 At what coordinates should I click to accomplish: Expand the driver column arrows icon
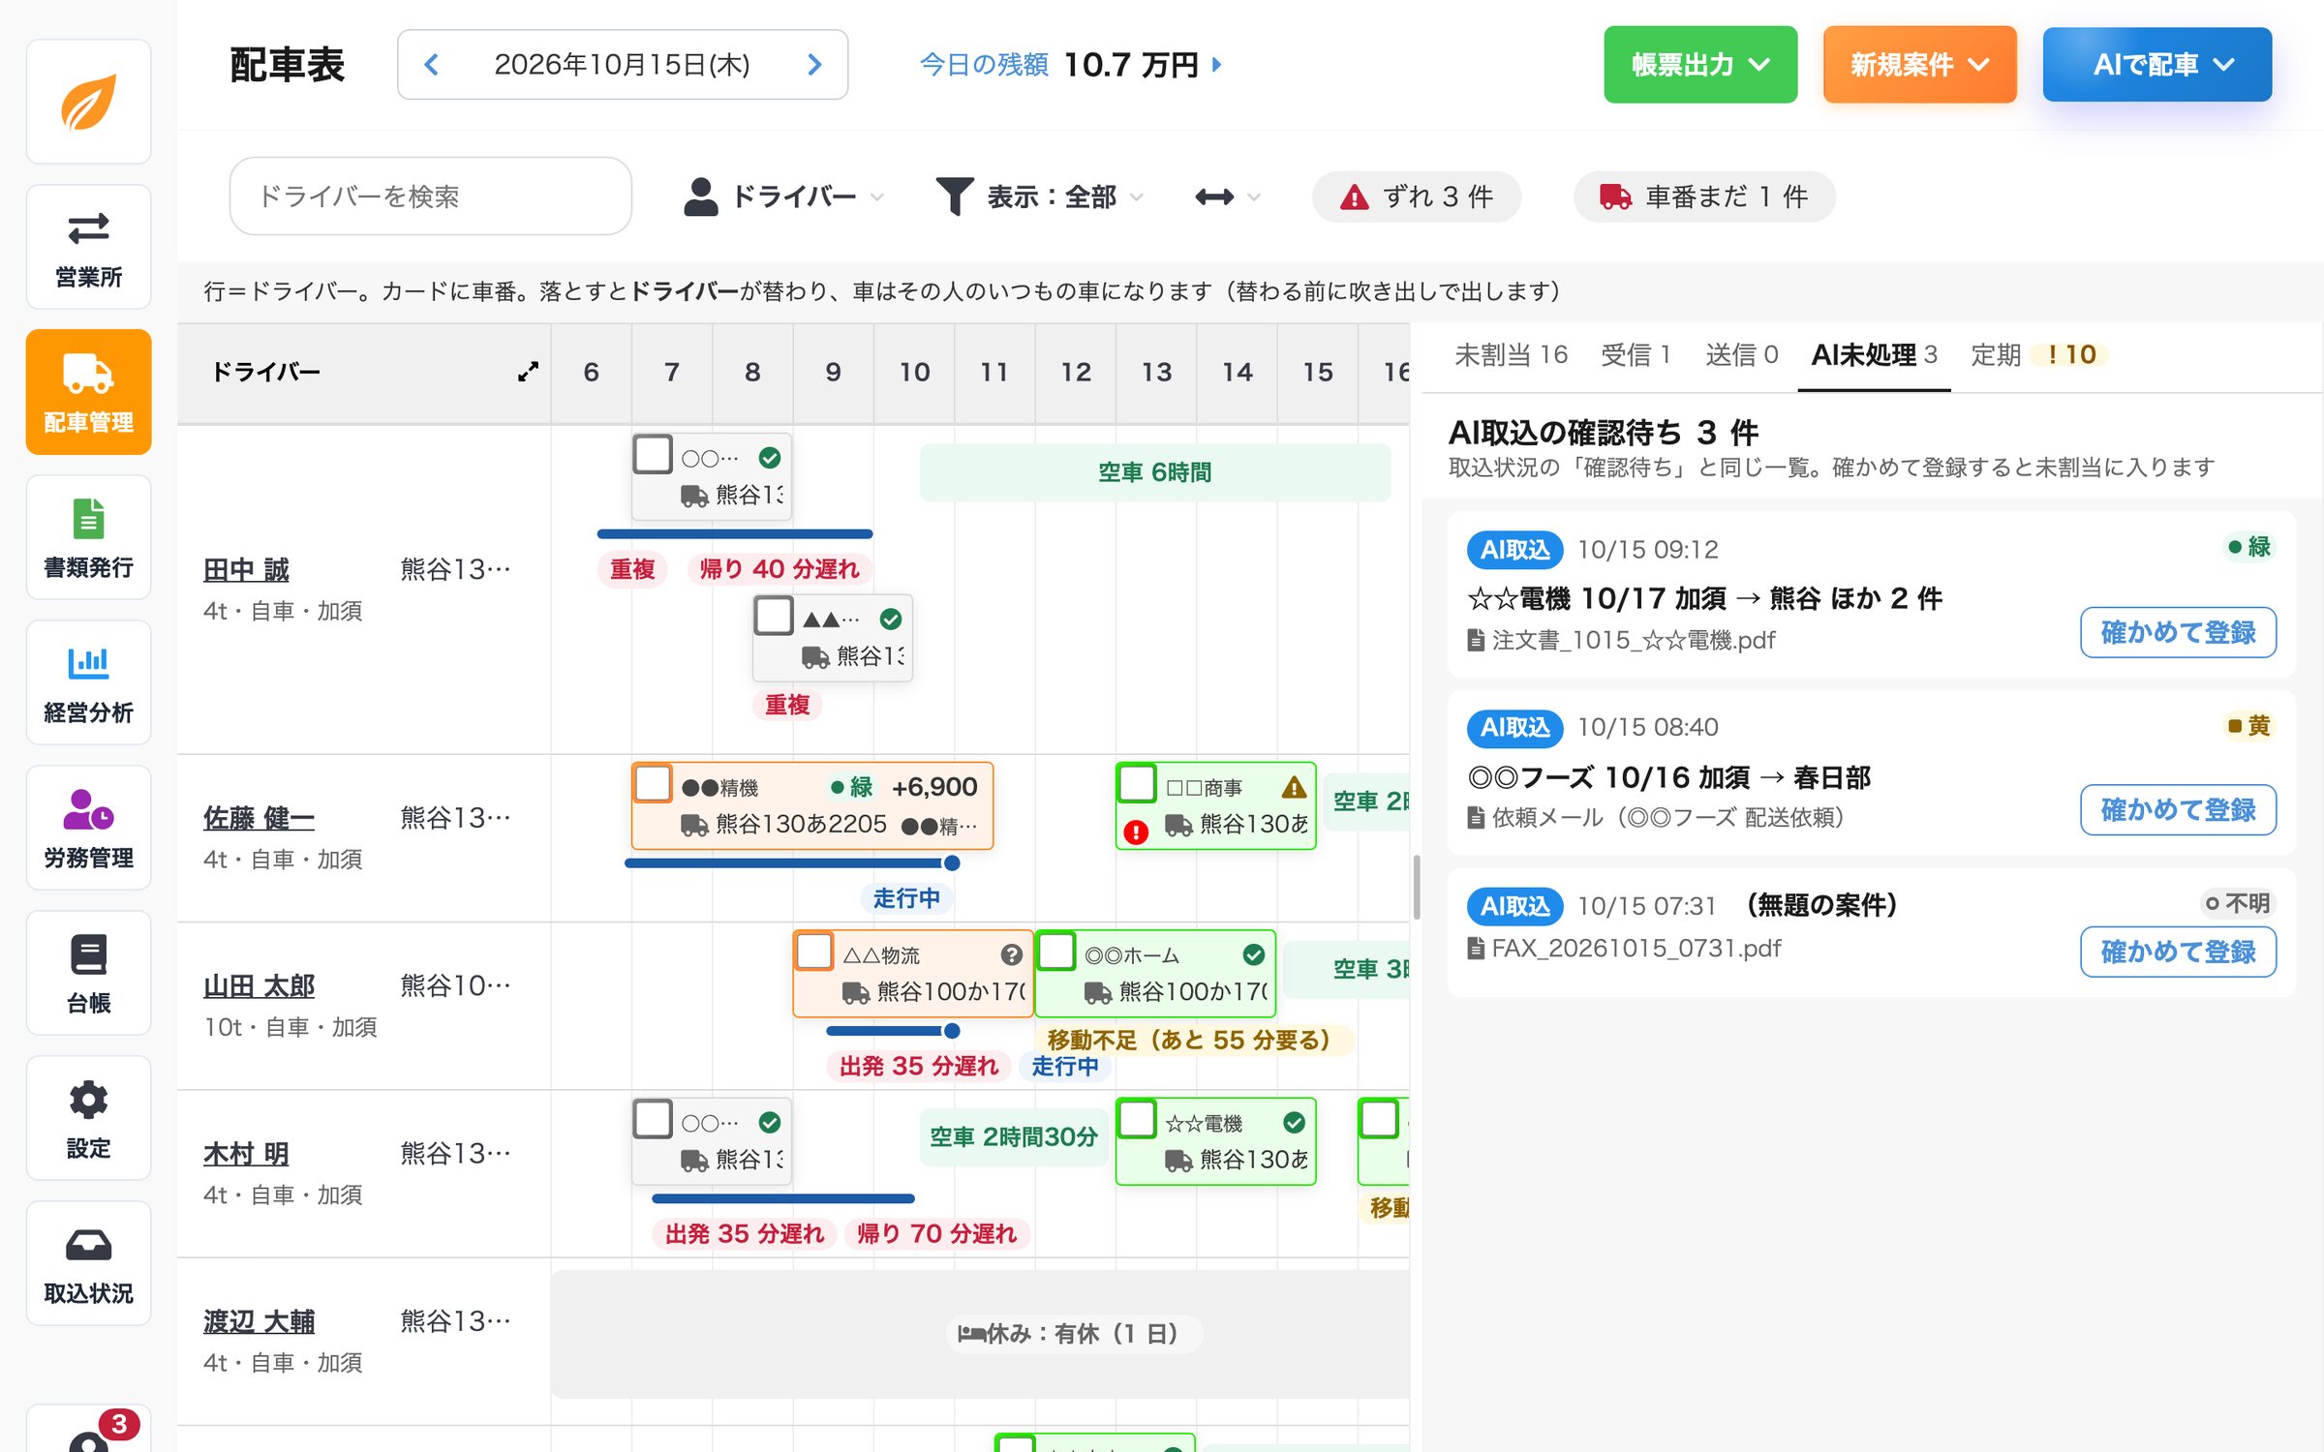[528, 372]
